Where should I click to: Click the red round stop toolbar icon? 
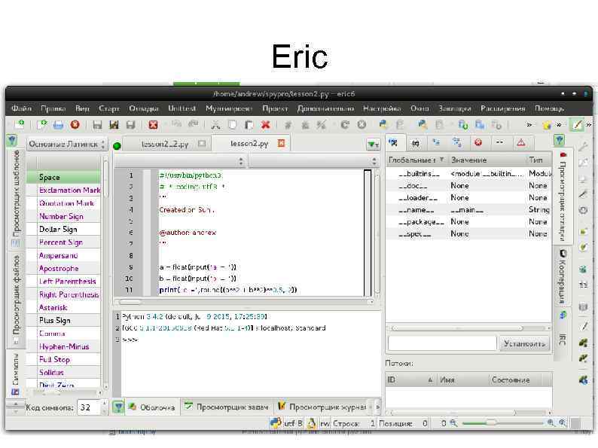(75, 125)
